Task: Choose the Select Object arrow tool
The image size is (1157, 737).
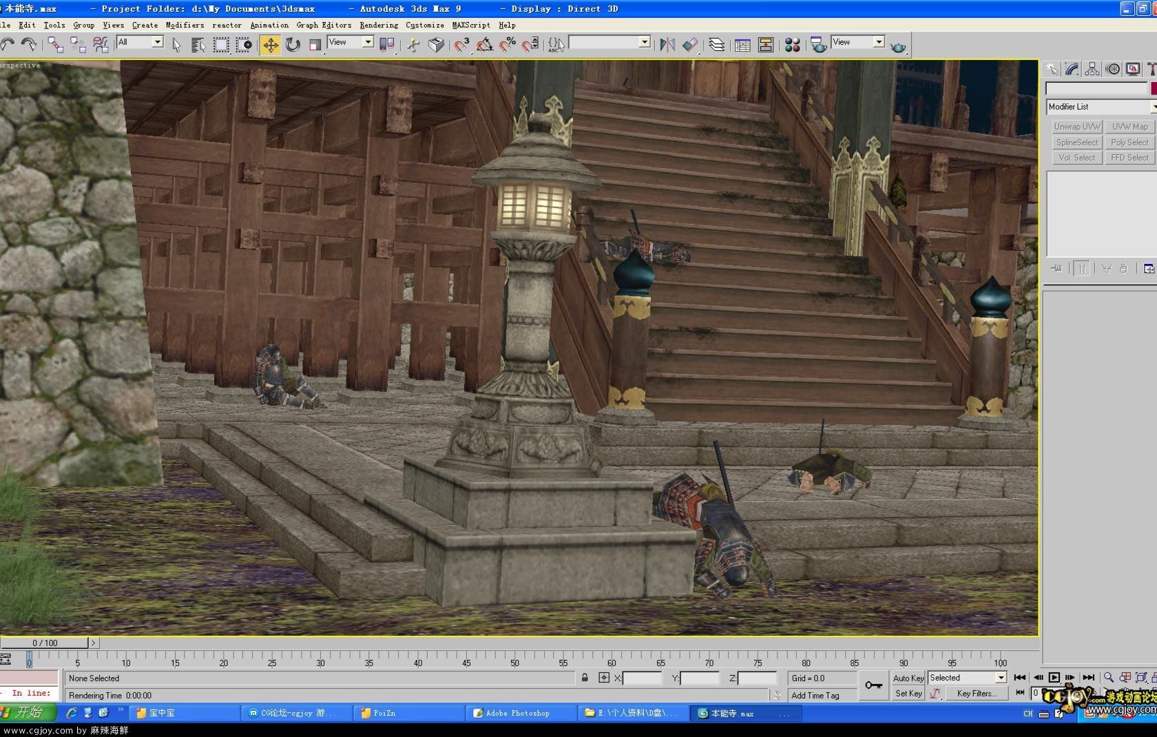Action: 176,45
